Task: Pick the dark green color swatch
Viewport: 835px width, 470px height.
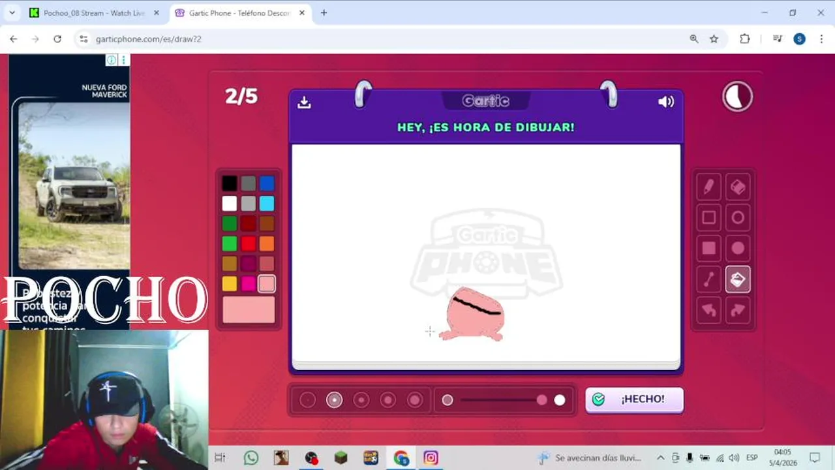Action: 229,224
